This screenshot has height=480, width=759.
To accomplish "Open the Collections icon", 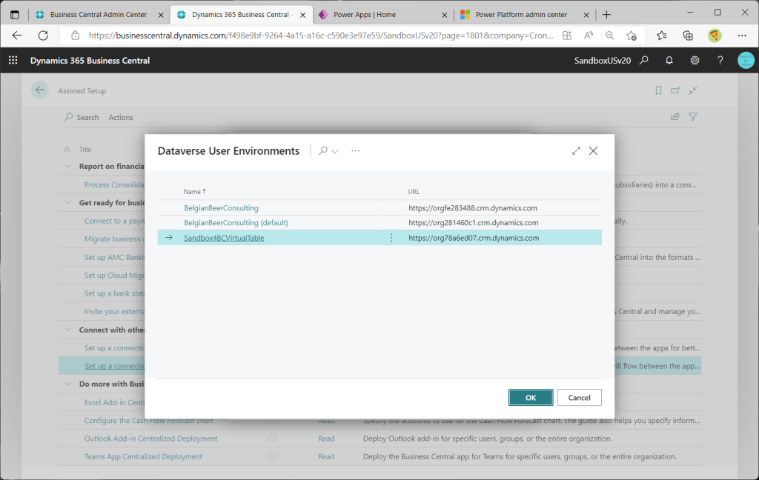I will pyautogui.click(x=687, y=36).
